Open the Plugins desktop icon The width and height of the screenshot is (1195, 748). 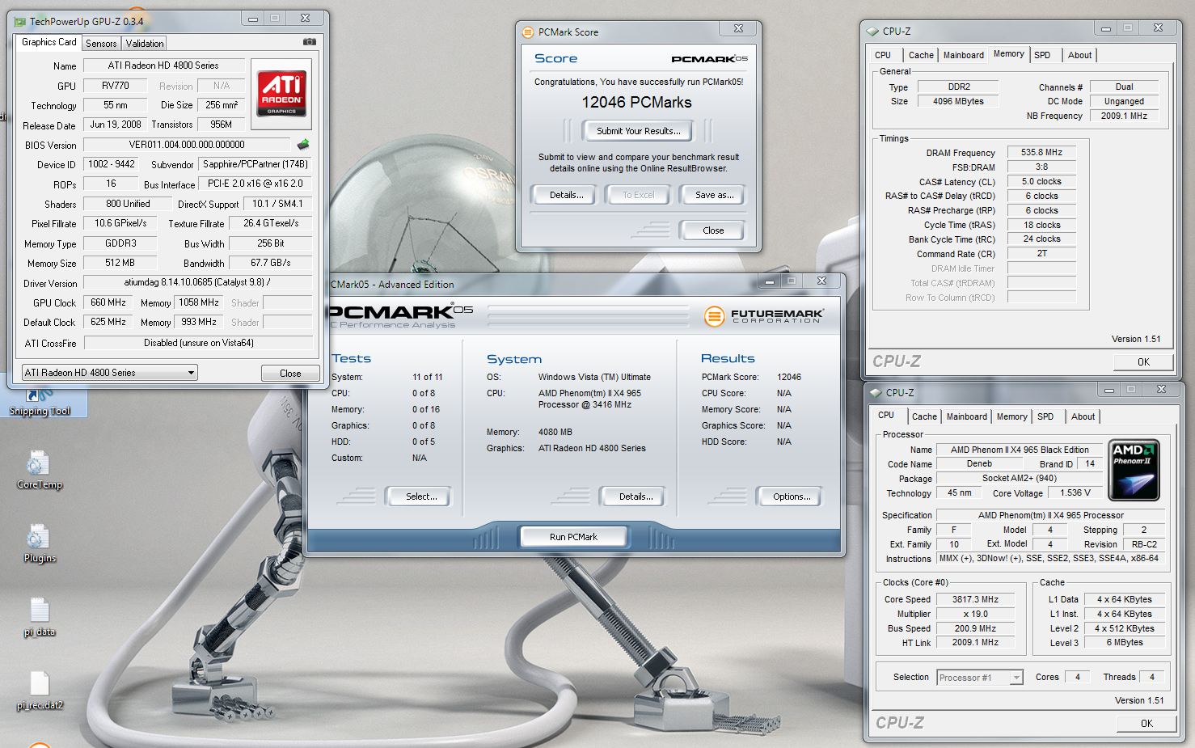coord(40,543)
